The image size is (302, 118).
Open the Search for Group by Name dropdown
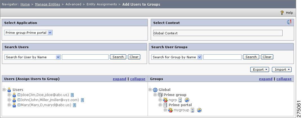[177, 57]
